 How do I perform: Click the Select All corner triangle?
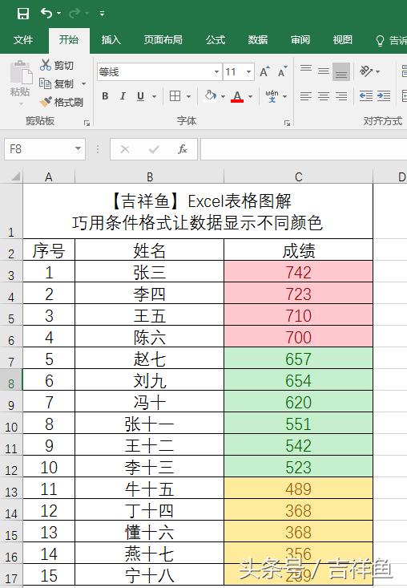tap(14, 176)
